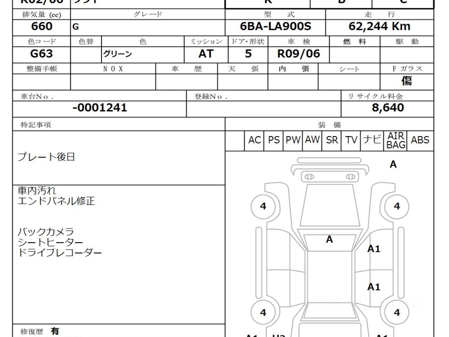
Task: Click the 車台No. label
Action: (x=36, y=96)
